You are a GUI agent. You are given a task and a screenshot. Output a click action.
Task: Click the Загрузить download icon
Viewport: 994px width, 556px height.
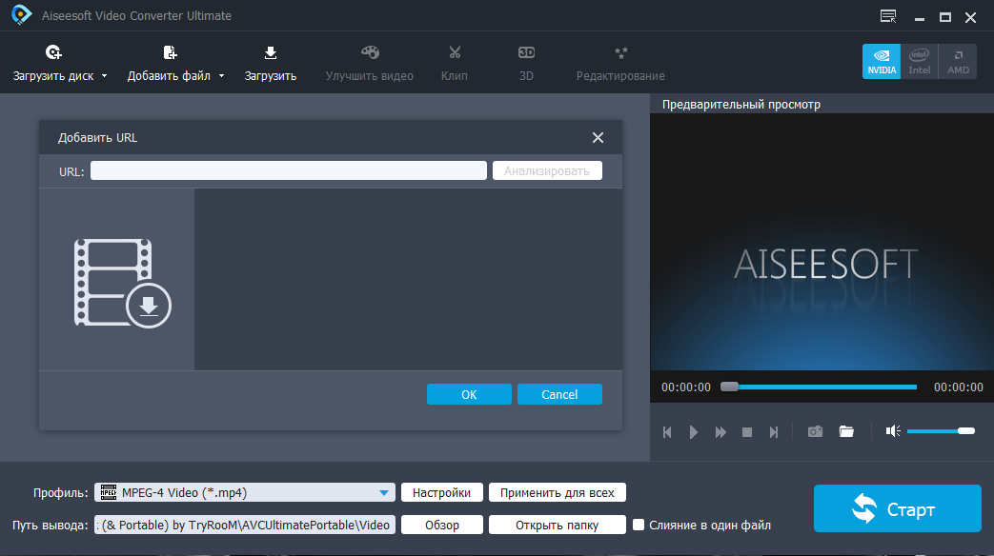coord(270,52)
